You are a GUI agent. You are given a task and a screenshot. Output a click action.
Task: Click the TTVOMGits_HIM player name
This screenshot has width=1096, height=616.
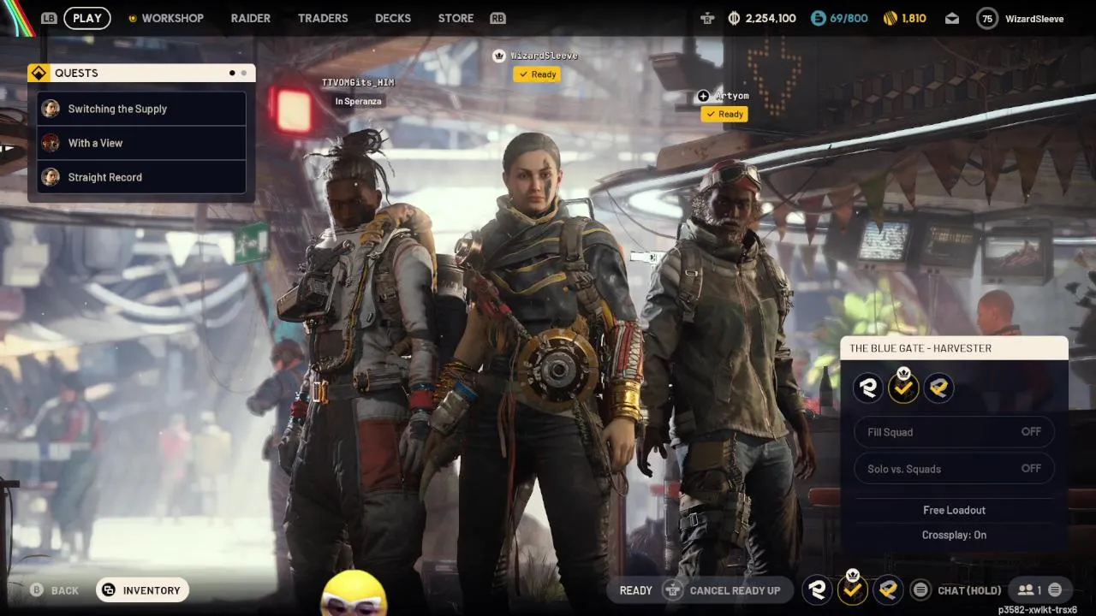pyautogui.click(x=358, y=82)
